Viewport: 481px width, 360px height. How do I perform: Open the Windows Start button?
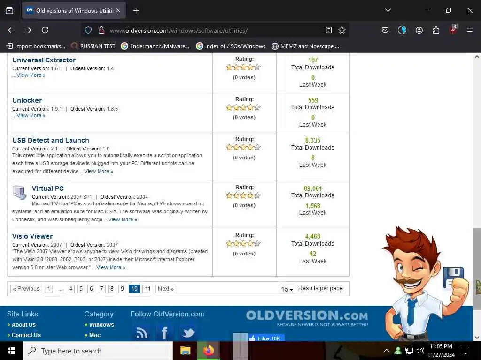11,351
